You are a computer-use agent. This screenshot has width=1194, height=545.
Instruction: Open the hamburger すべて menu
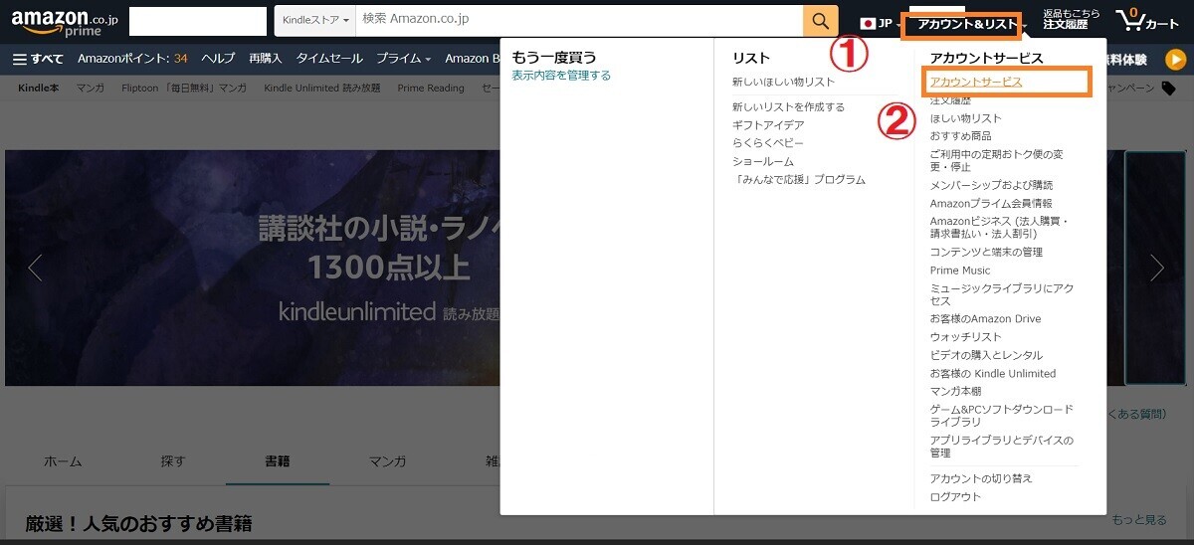click(38, 59)
